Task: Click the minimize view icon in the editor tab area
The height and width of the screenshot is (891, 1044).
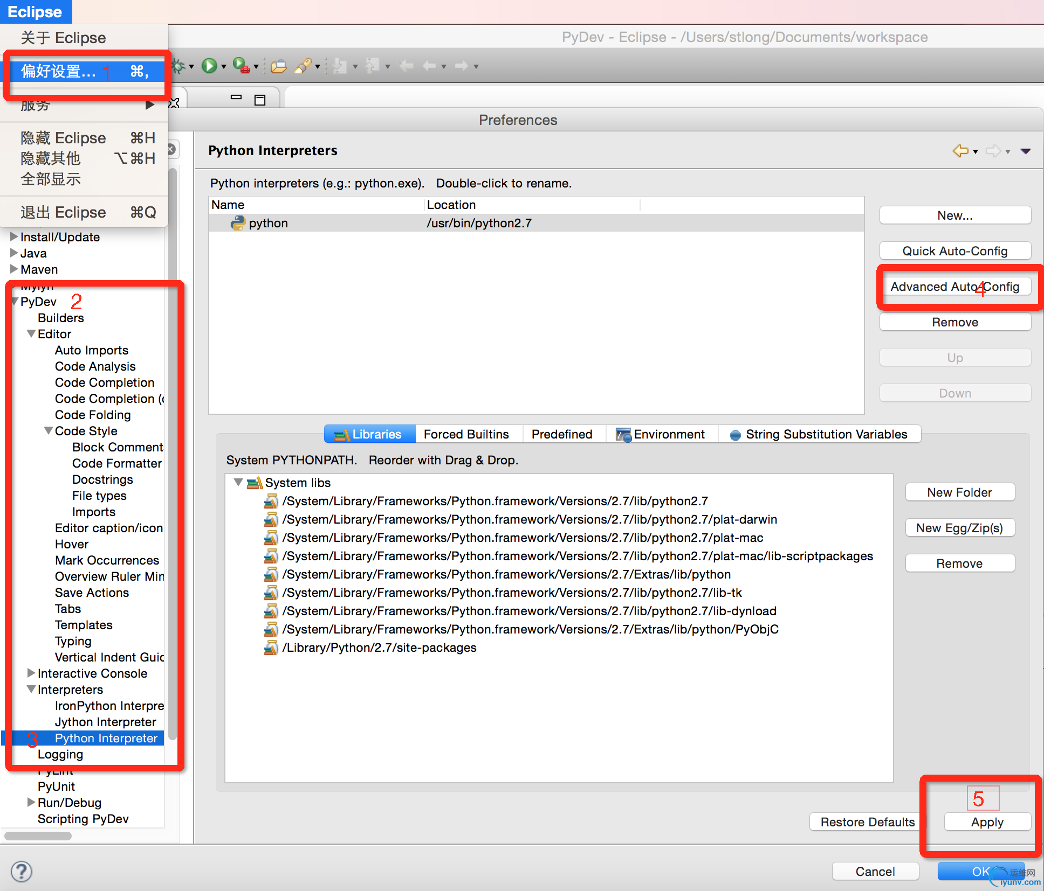Action: tap(236, 98)
